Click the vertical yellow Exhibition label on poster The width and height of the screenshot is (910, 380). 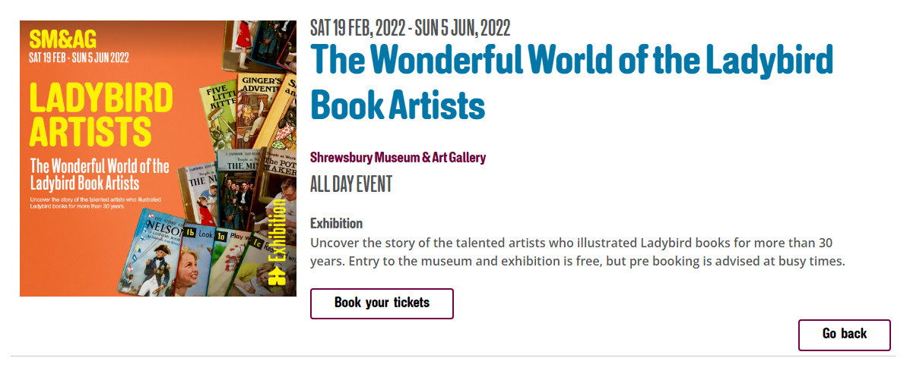[x=279, y=228]
